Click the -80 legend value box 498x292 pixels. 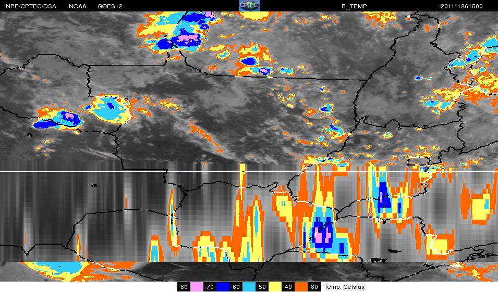point(183,287)
